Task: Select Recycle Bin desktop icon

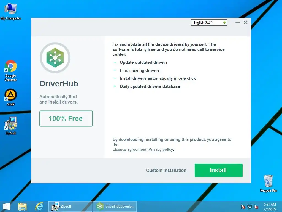Action: click(268, 183)
